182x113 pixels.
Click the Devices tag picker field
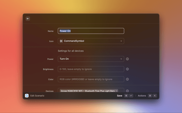click(x=121, y=91)
